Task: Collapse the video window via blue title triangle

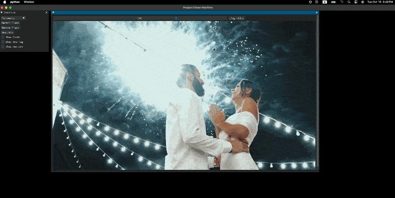Action: tap(53, 13)
